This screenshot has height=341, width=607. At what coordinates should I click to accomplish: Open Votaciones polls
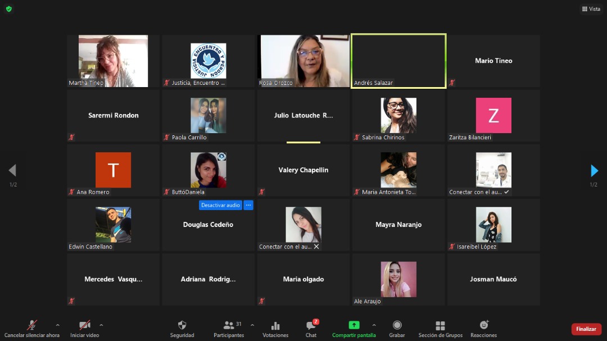pos(275,329)
